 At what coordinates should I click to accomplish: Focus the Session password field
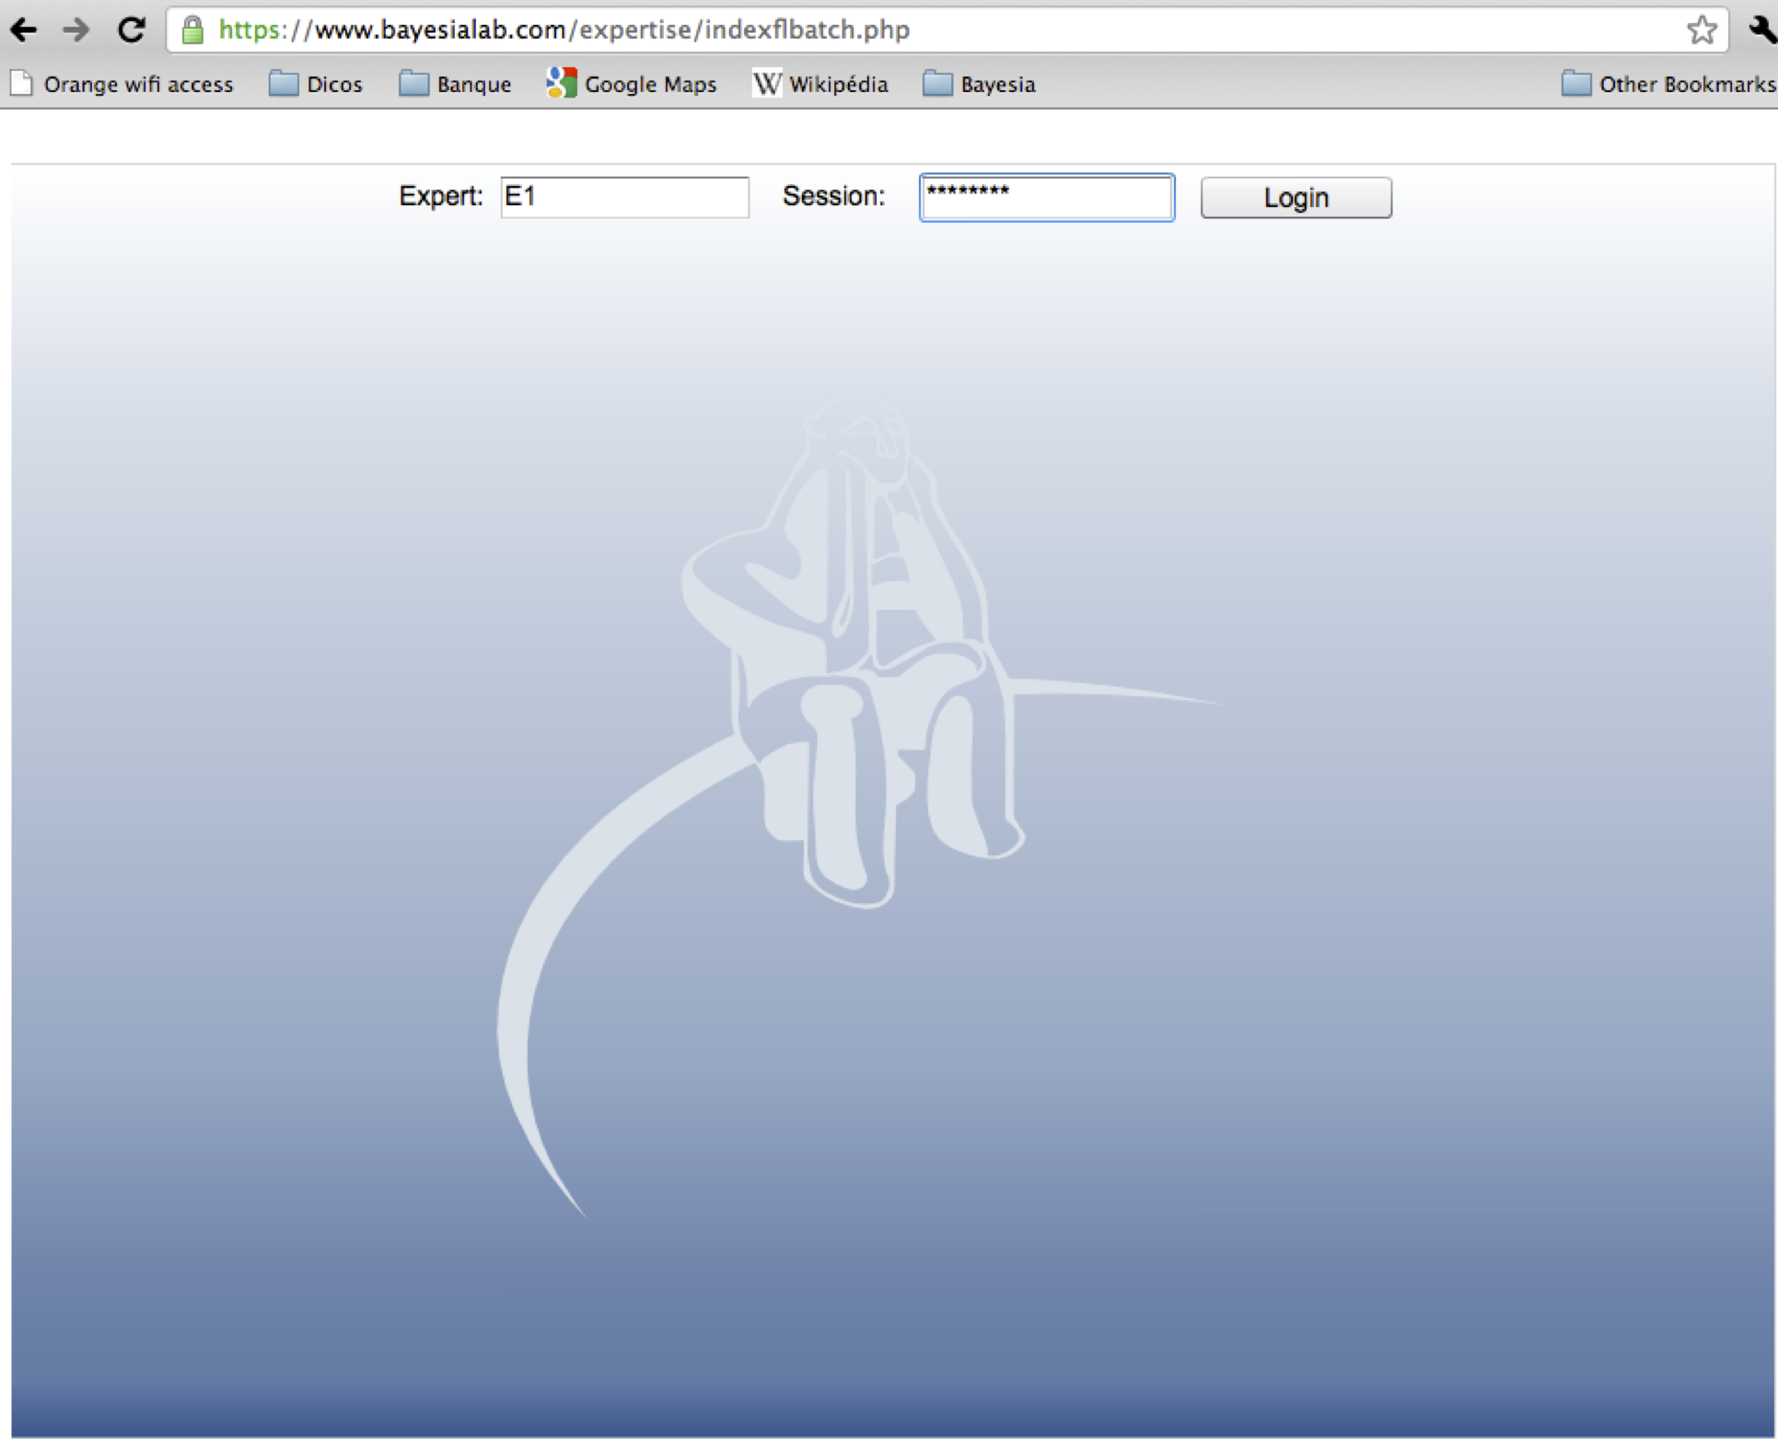pyautogui.click(x=1047, y=197)
